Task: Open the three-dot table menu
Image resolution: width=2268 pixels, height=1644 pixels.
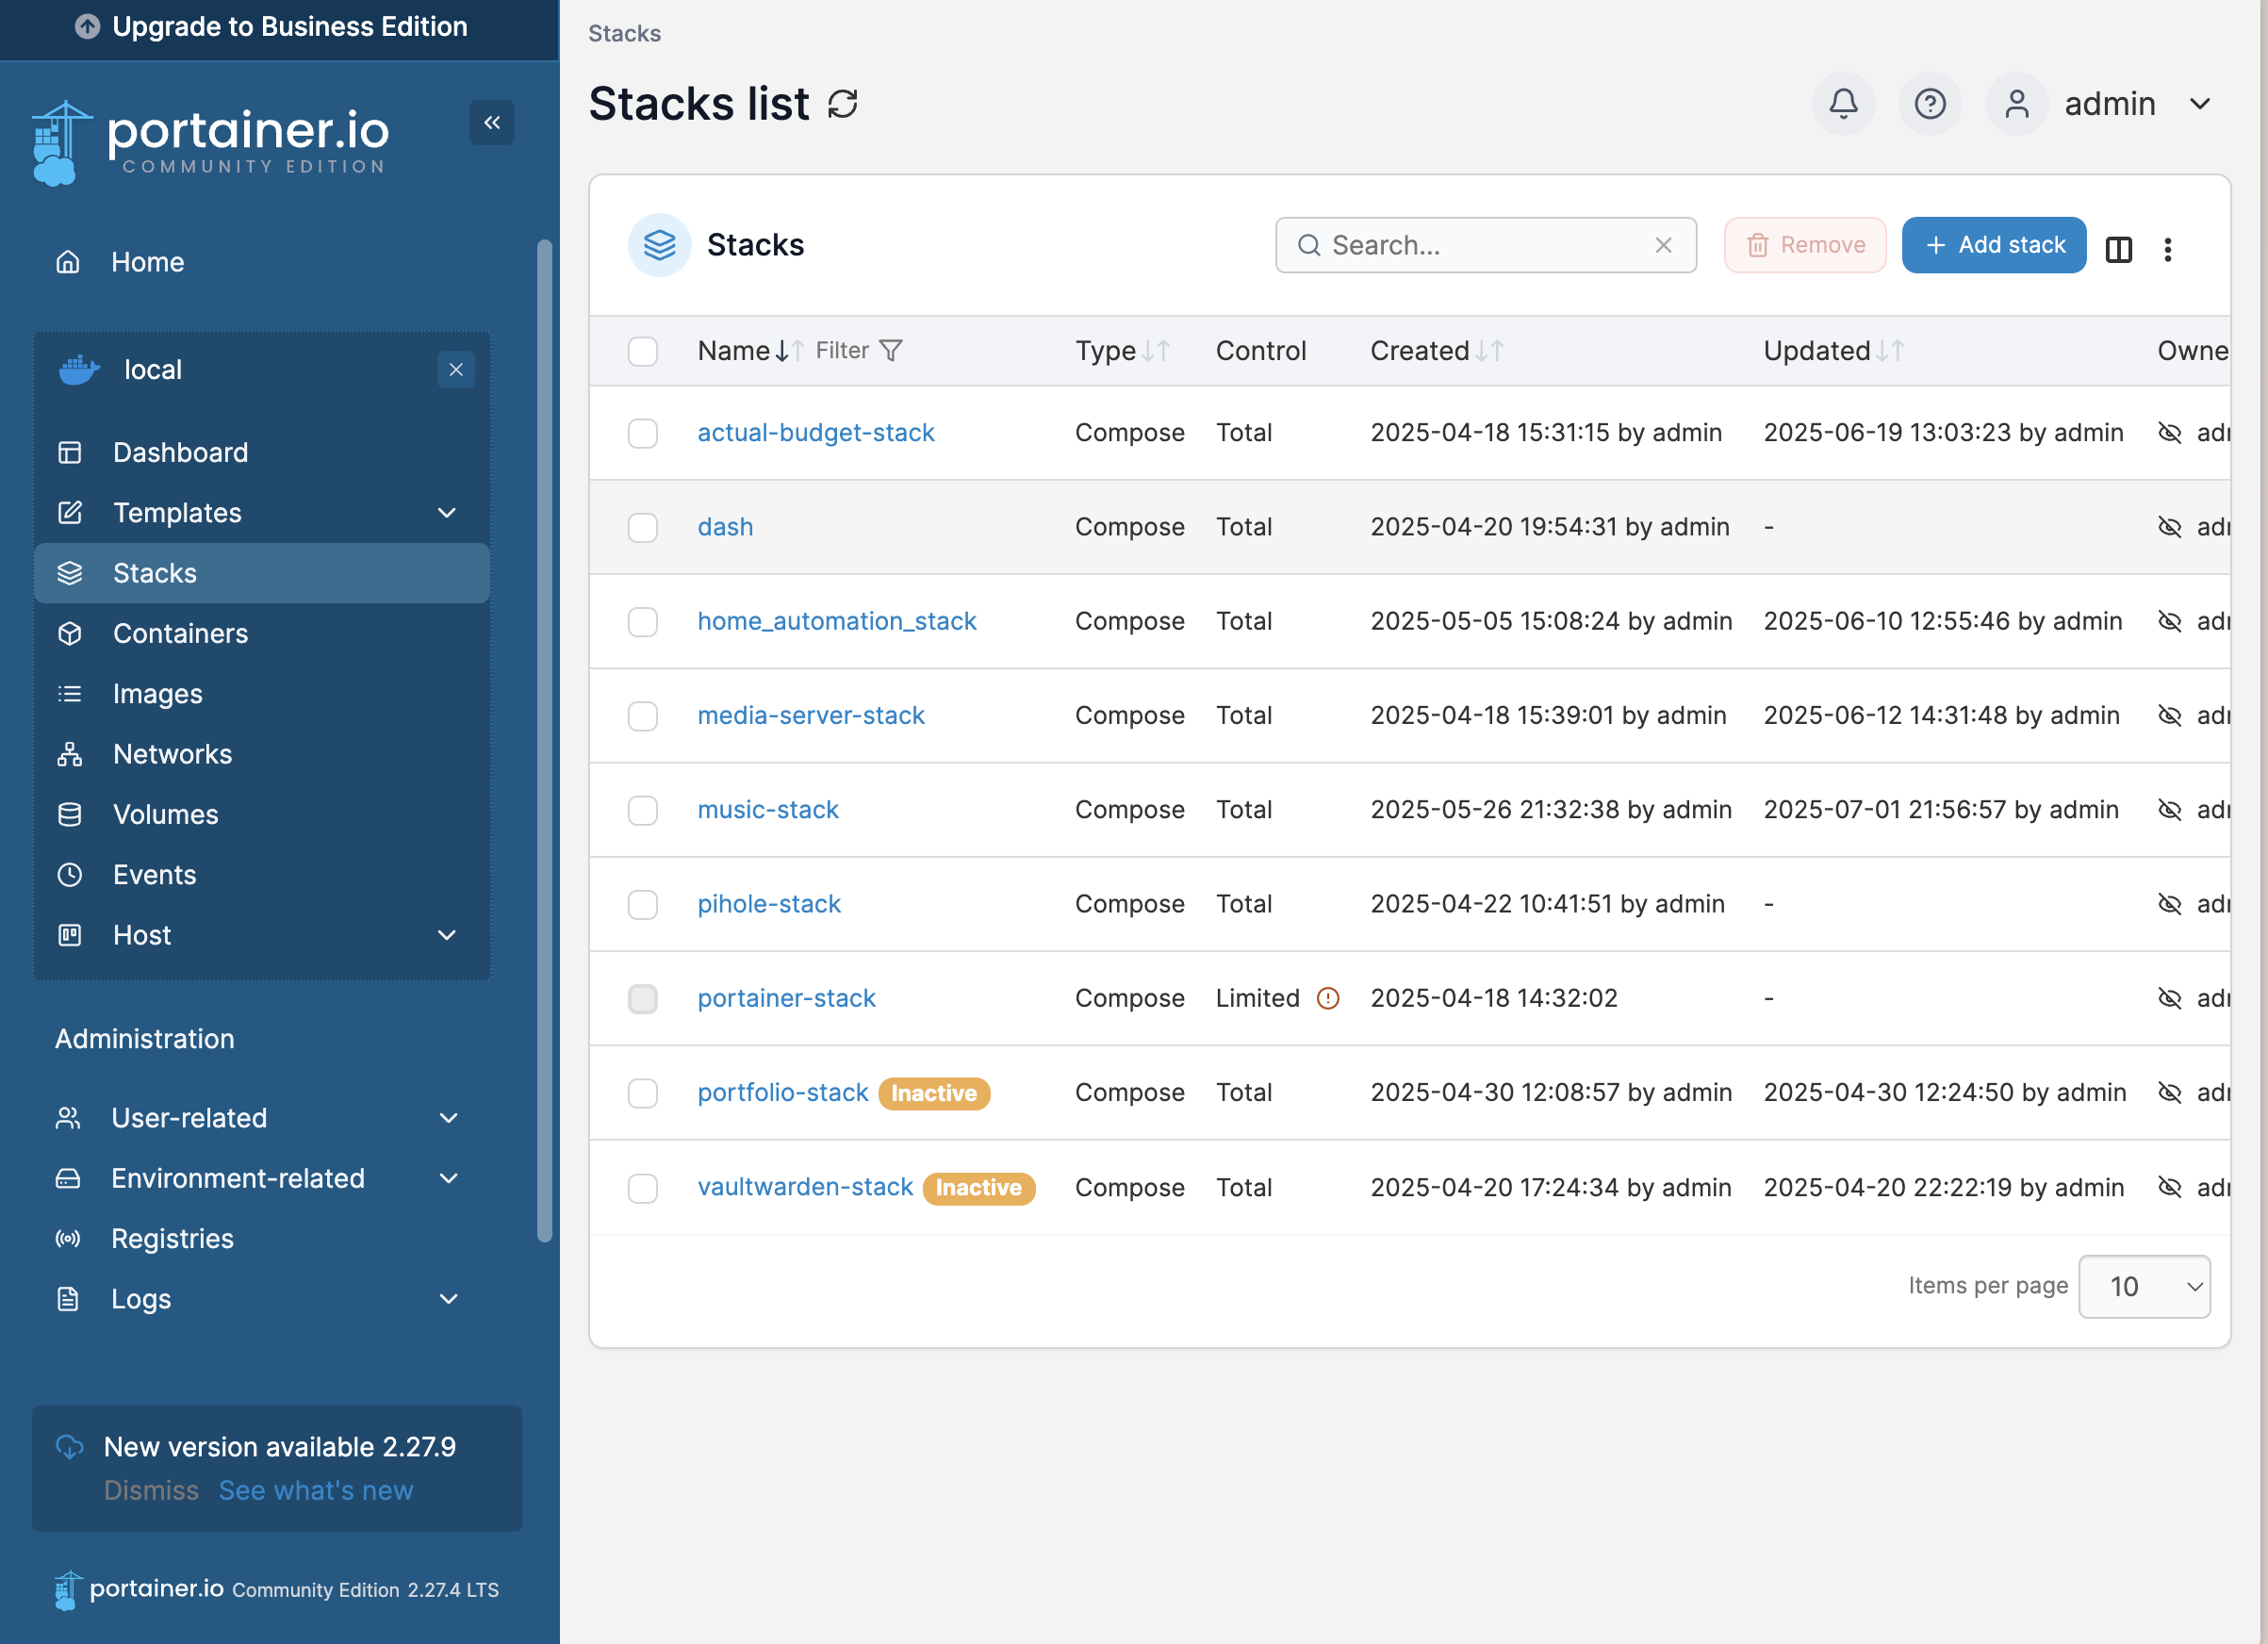Action: click(x=2167, y=248)
